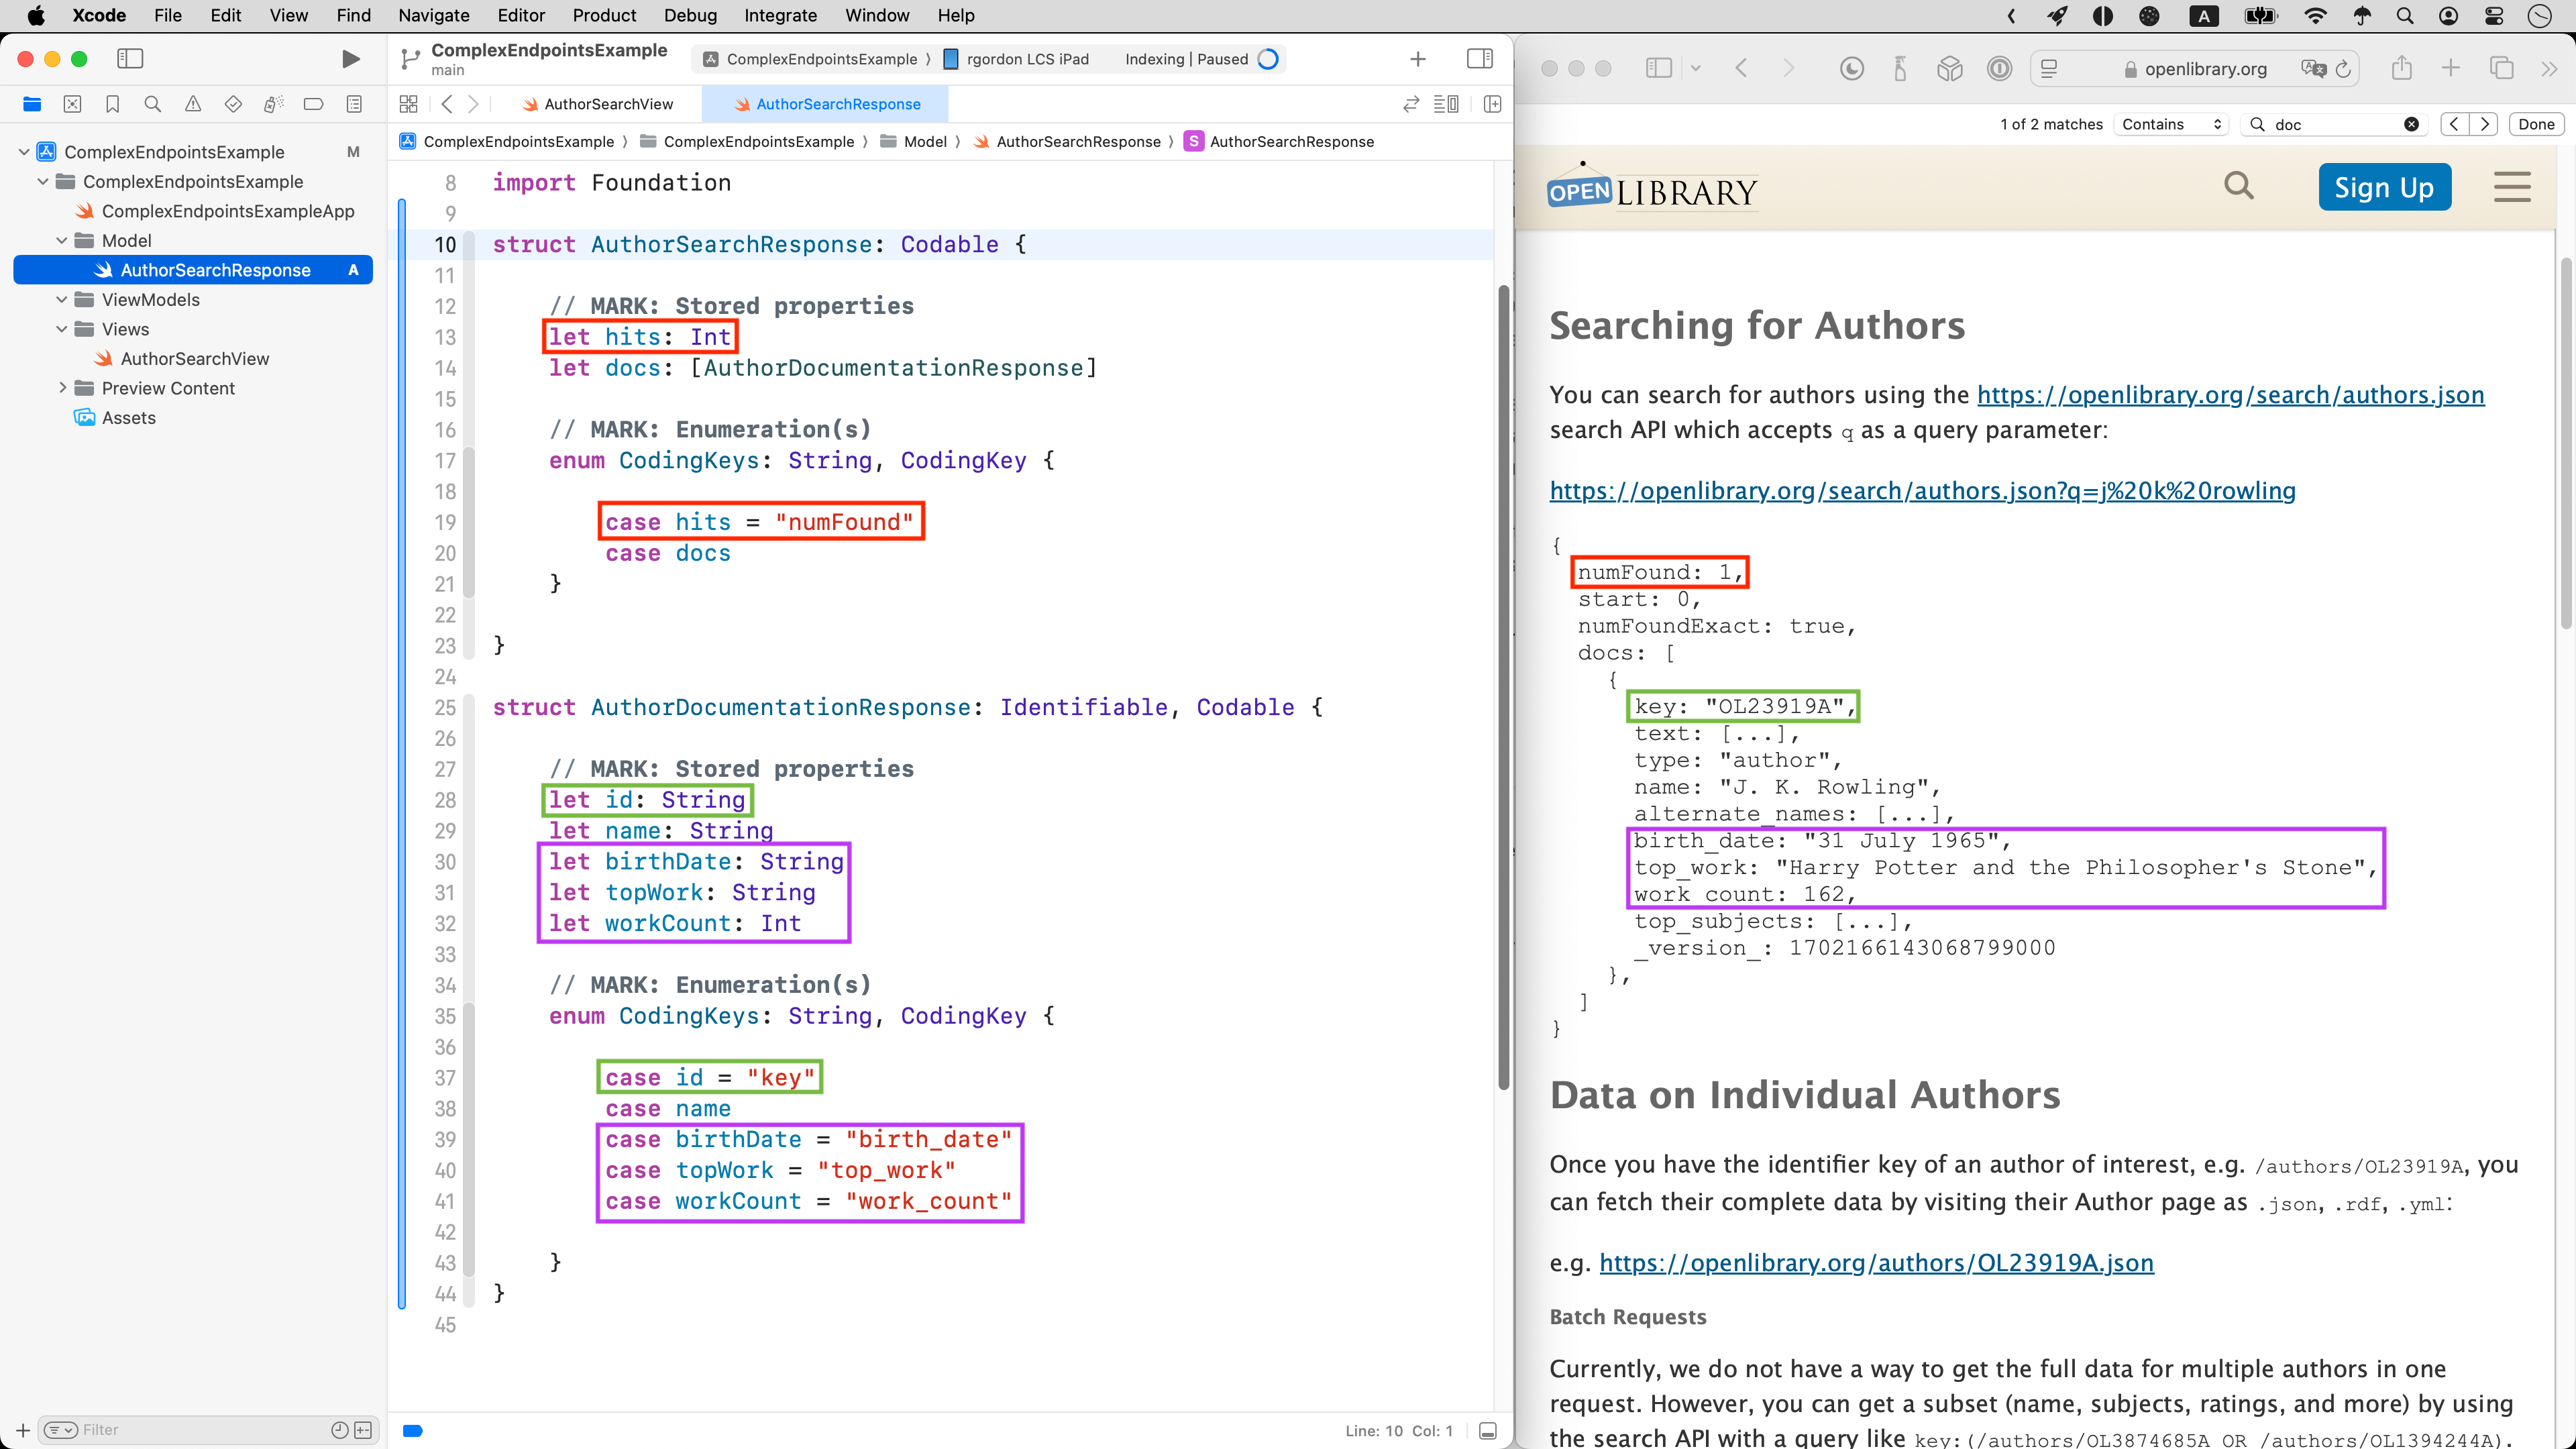2576x1449 pixels.
Task: Click the Open Library search magnifier icon
Action: coord(2238,186)
